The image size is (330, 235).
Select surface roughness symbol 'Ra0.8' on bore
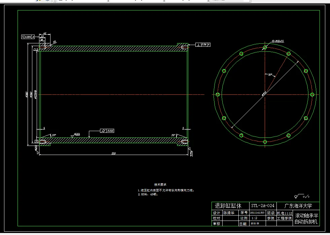click(x=75, y=135)
